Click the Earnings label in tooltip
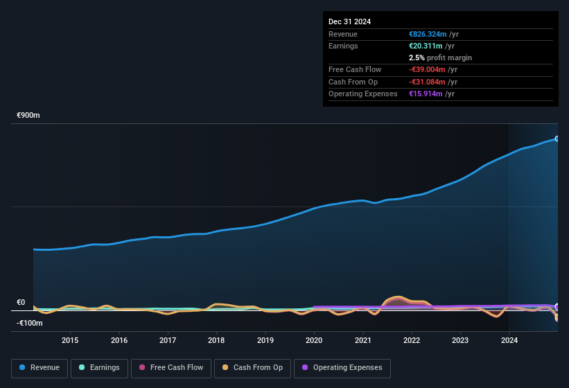 click(343, 46)
